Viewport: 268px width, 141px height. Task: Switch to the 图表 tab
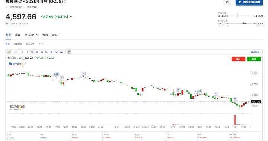tap(17, 35)
